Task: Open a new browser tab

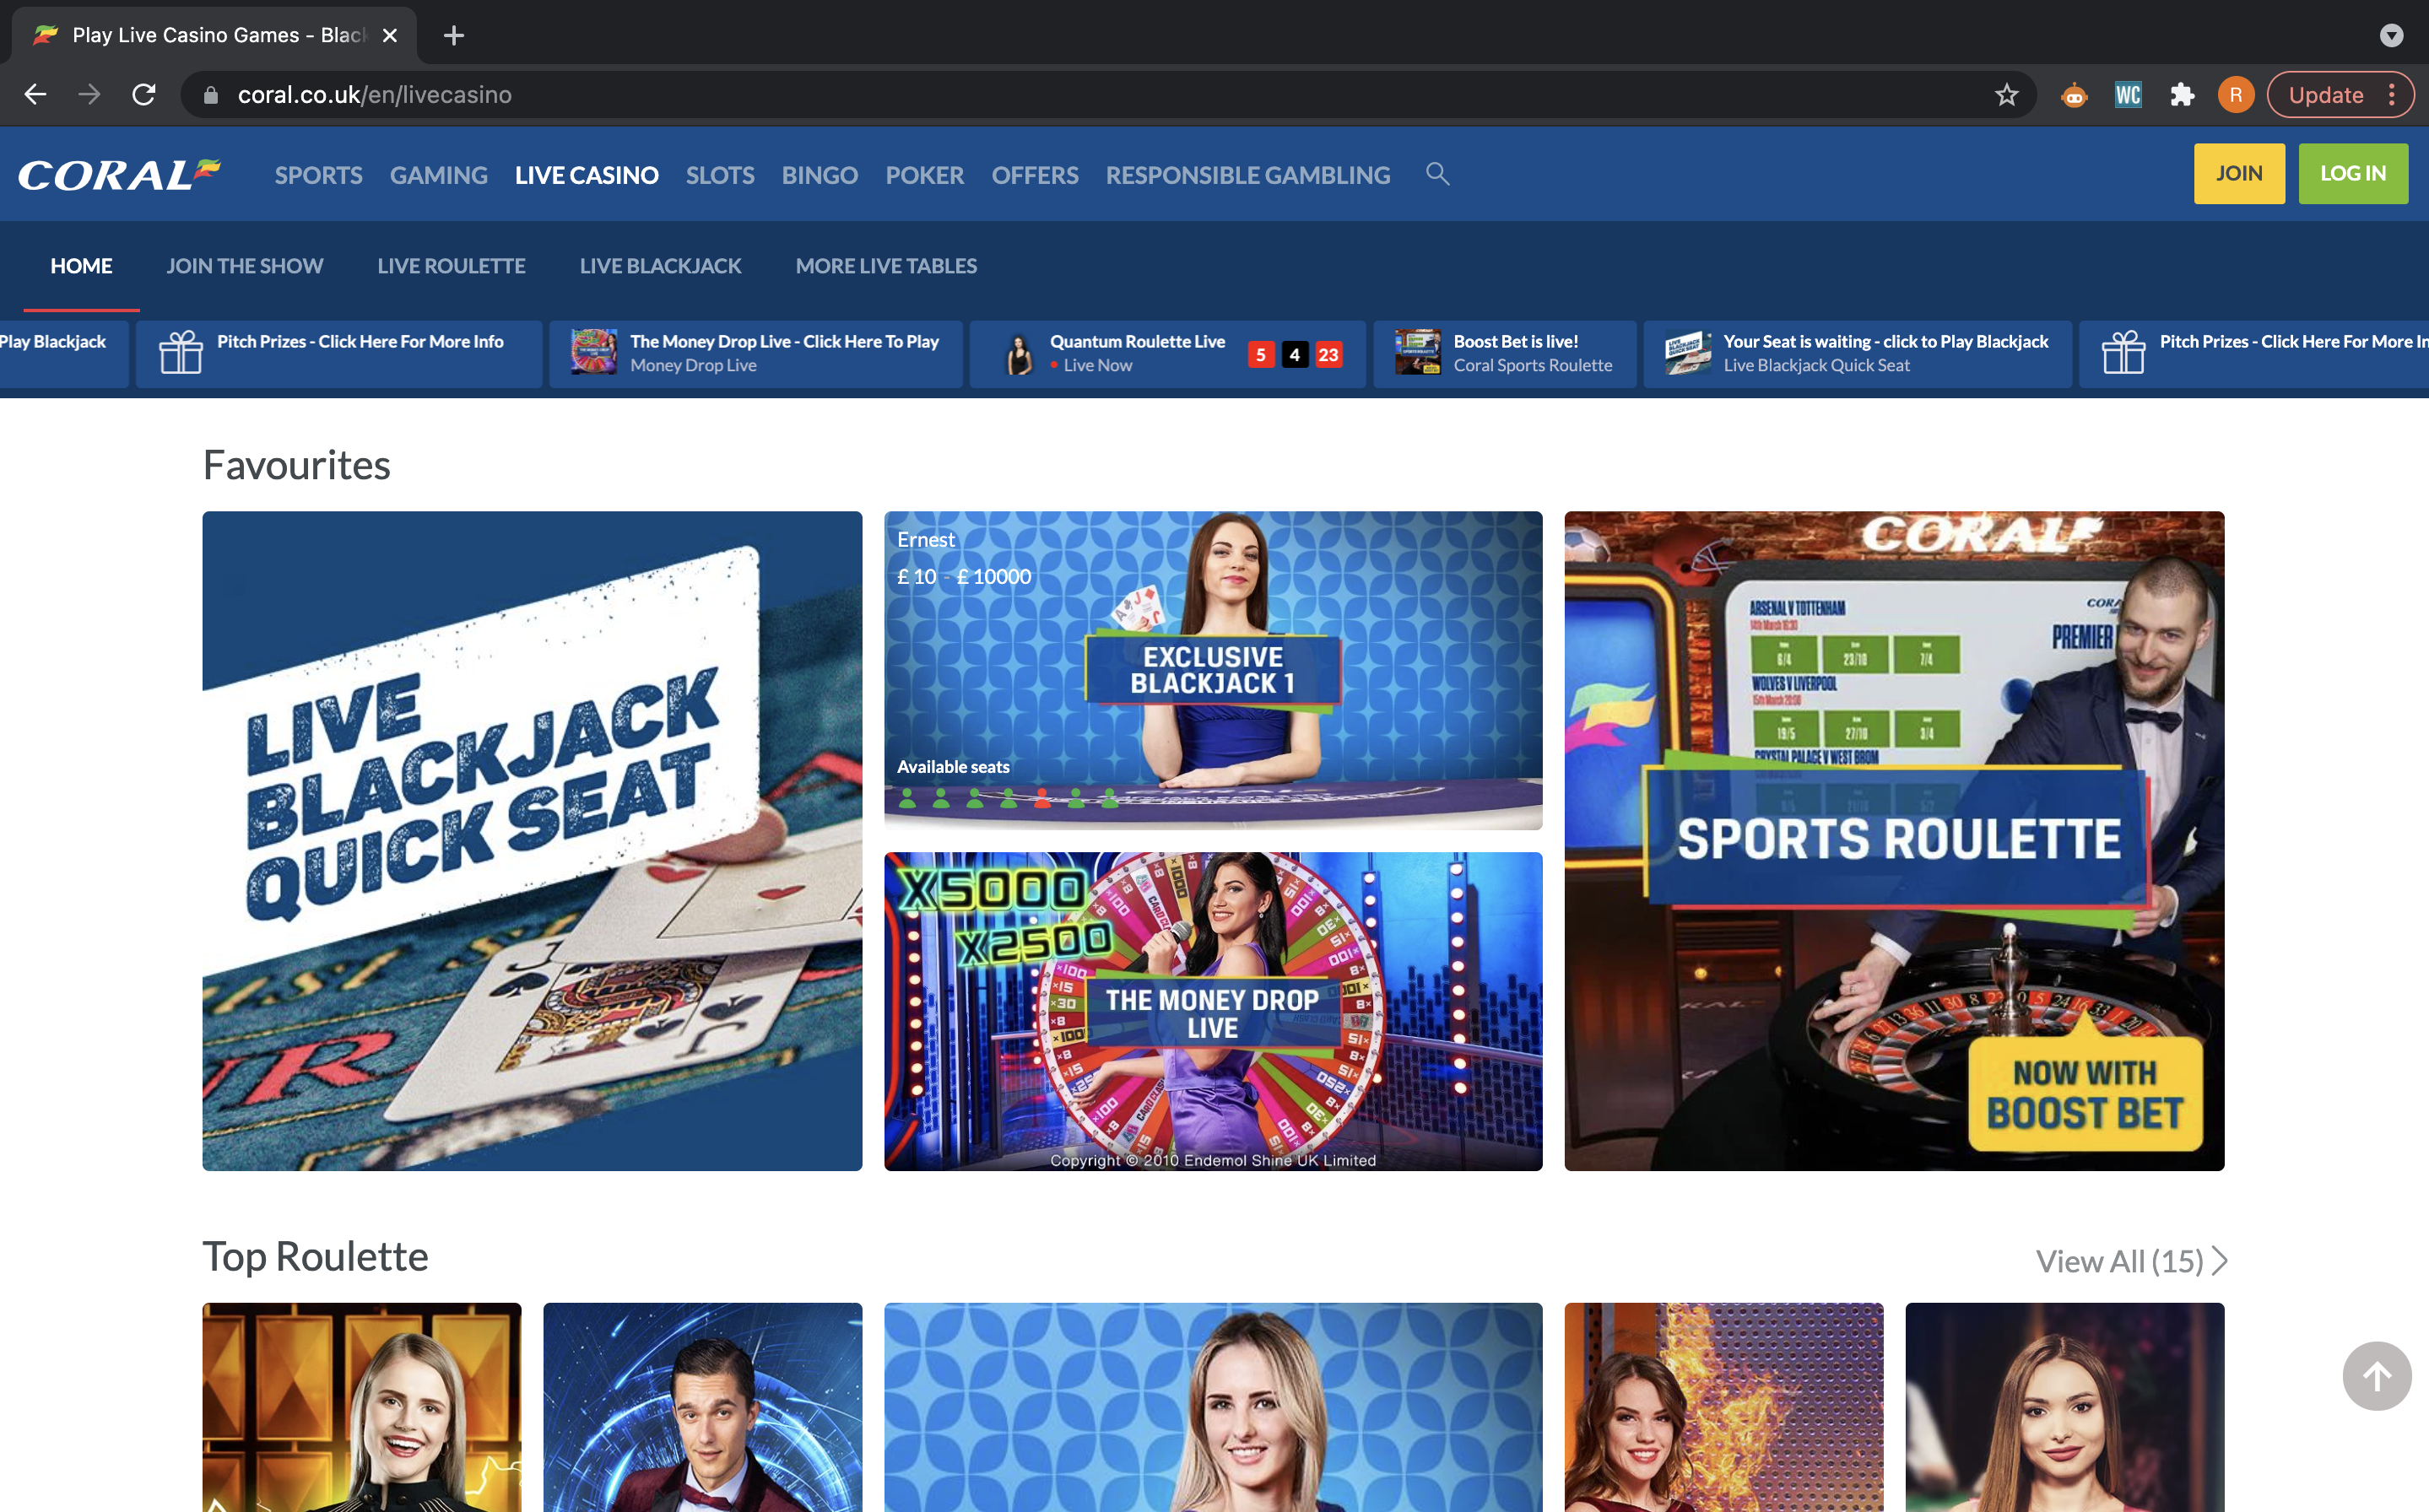Action: 454,36
